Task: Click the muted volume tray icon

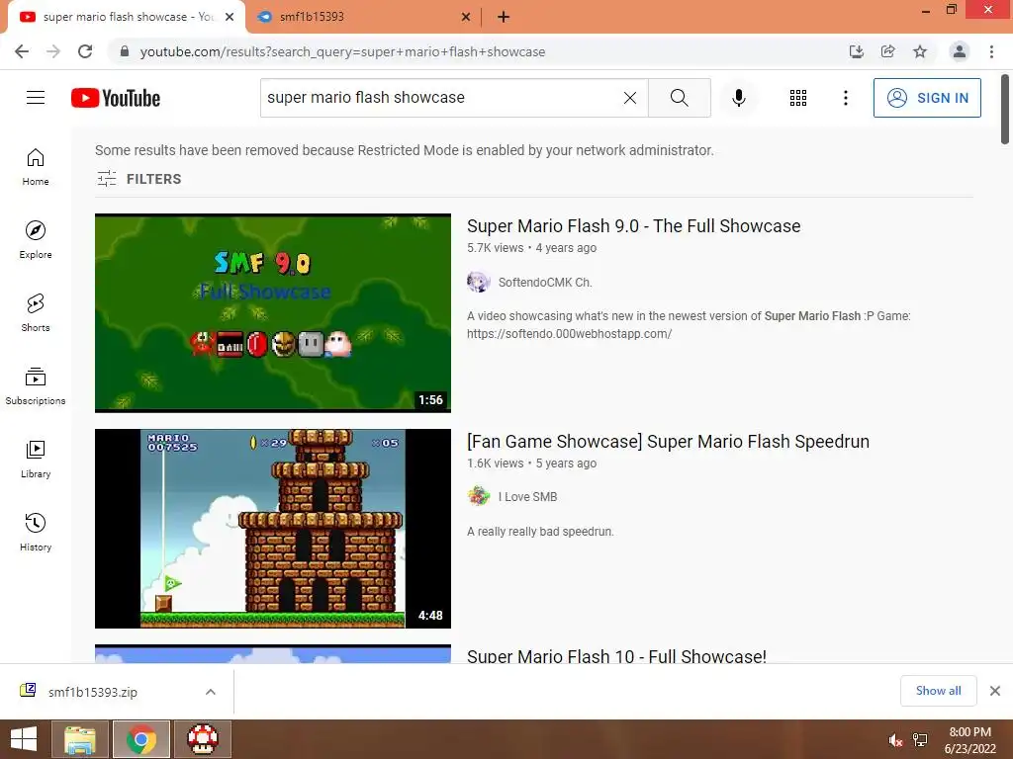Action: coord(894,739)
